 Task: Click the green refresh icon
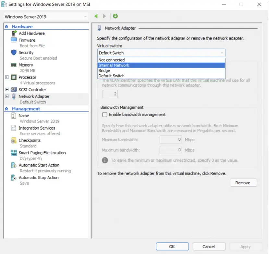(x=115, y=16)
